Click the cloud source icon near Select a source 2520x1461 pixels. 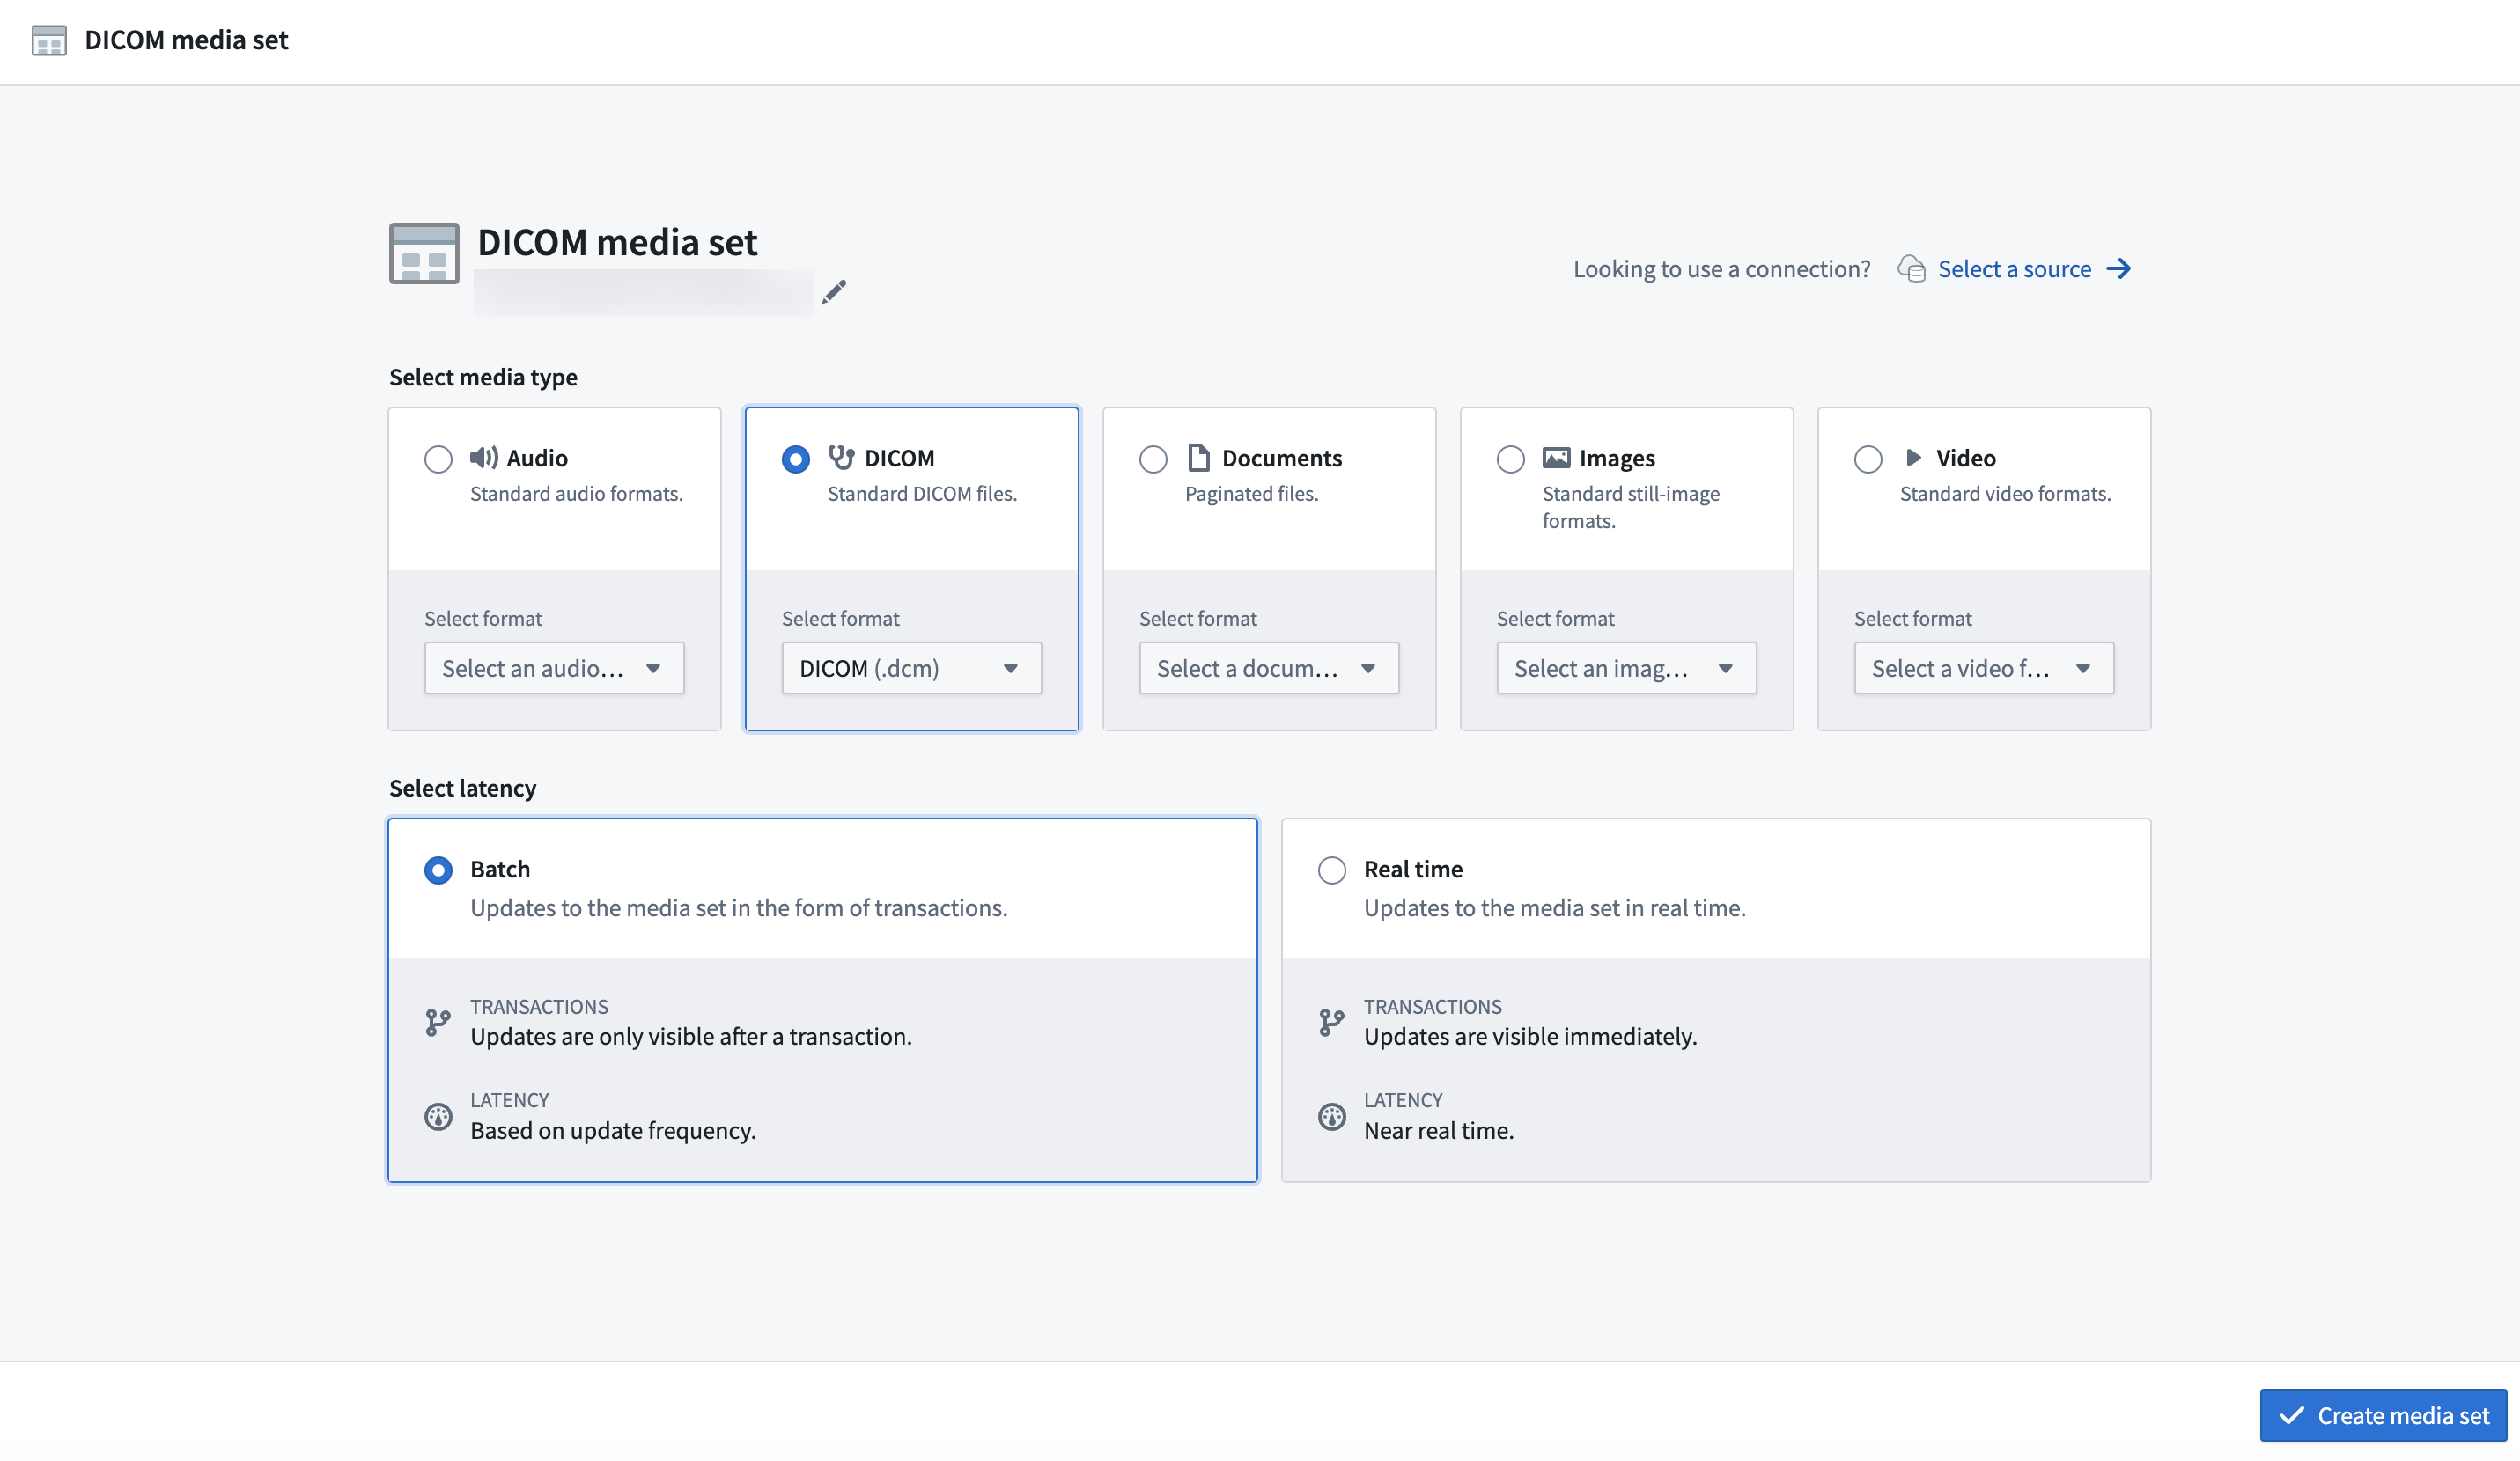point(1911,268)
